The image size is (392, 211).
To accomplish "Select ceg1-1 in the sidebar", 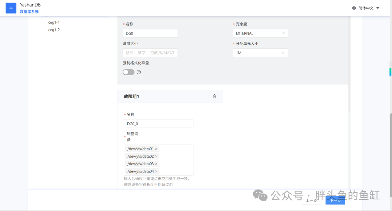I will [x=54, y=22].
